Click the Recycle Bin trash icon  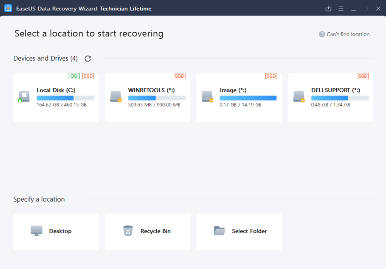(x=128, y=231)
